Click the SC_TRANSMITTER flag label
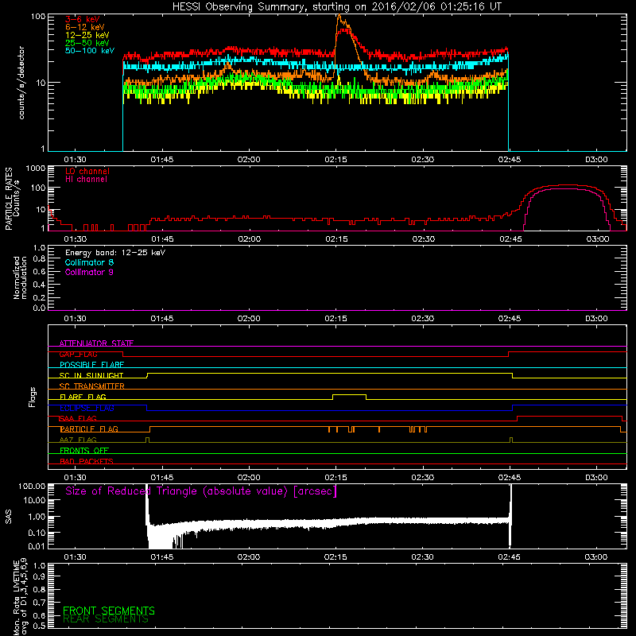 click(x=92, y=386)
